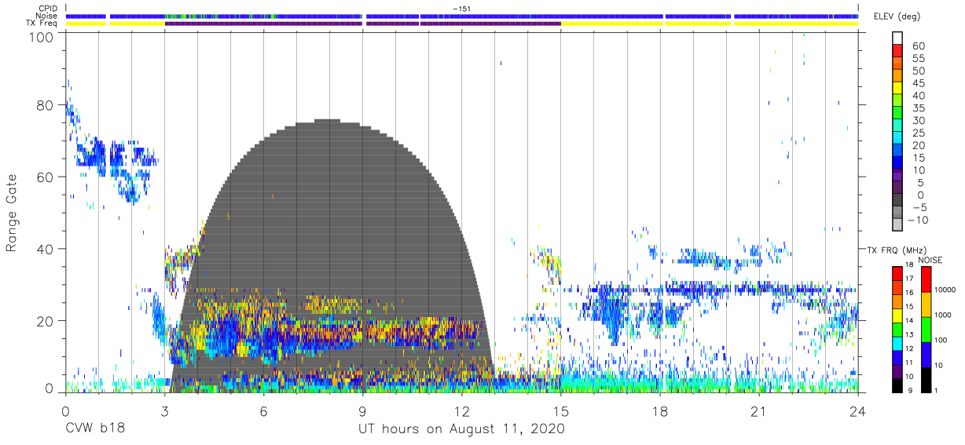This screenshot has height=445, width=965.
Task: Pick the black segment of NOISE bar
Action: (x=926, y=380)
